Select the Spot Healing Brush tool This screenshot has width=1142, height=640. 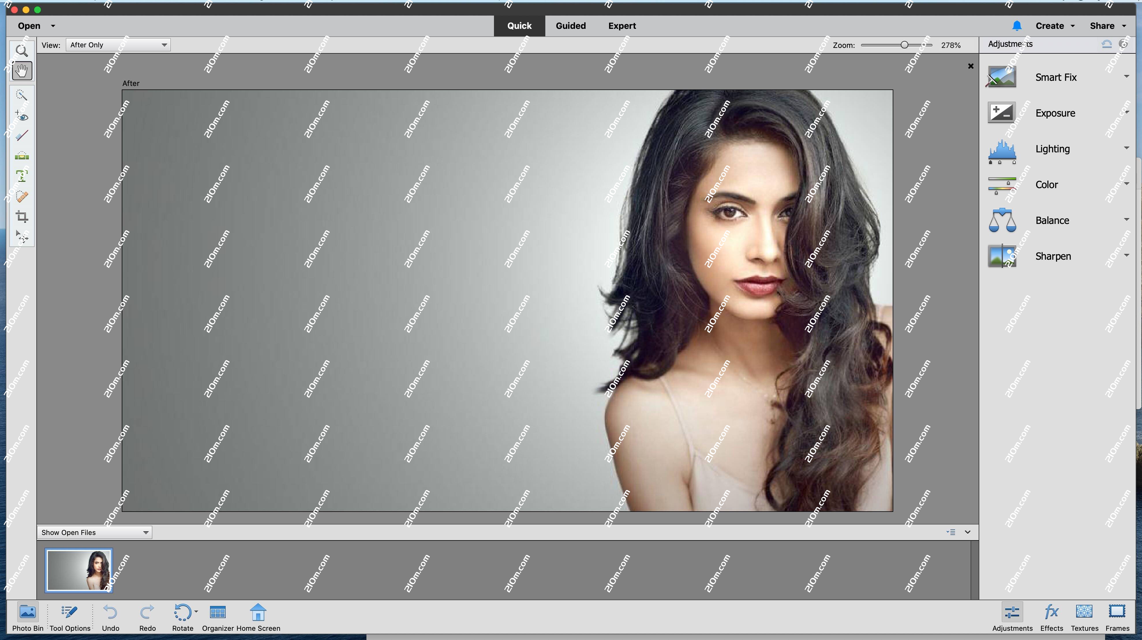(x=22, y=196)
